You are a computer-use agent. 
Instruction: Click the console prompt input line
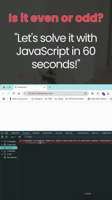[65, 146]
